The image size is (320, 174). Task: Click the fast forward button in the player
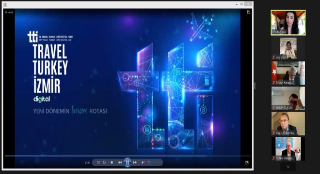tap(135, 162)
